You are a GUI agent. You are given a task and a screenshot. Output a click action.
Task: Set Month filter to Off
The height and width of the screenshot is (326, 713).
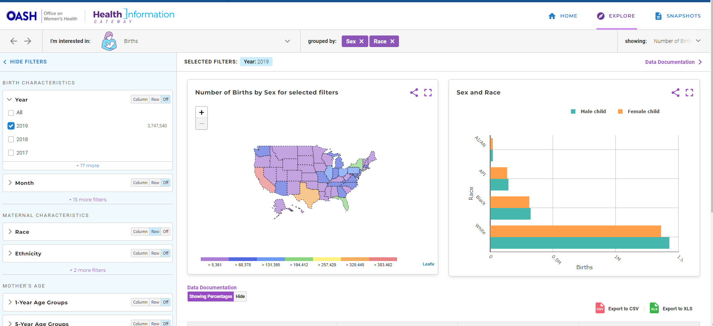click(x=166, y=183)
